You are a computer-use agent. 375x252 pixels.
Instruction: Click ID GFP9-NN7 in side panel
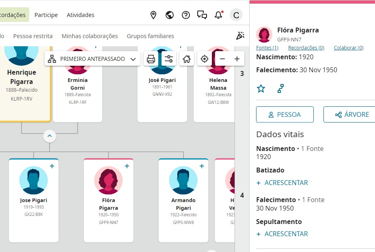(289, 39)
